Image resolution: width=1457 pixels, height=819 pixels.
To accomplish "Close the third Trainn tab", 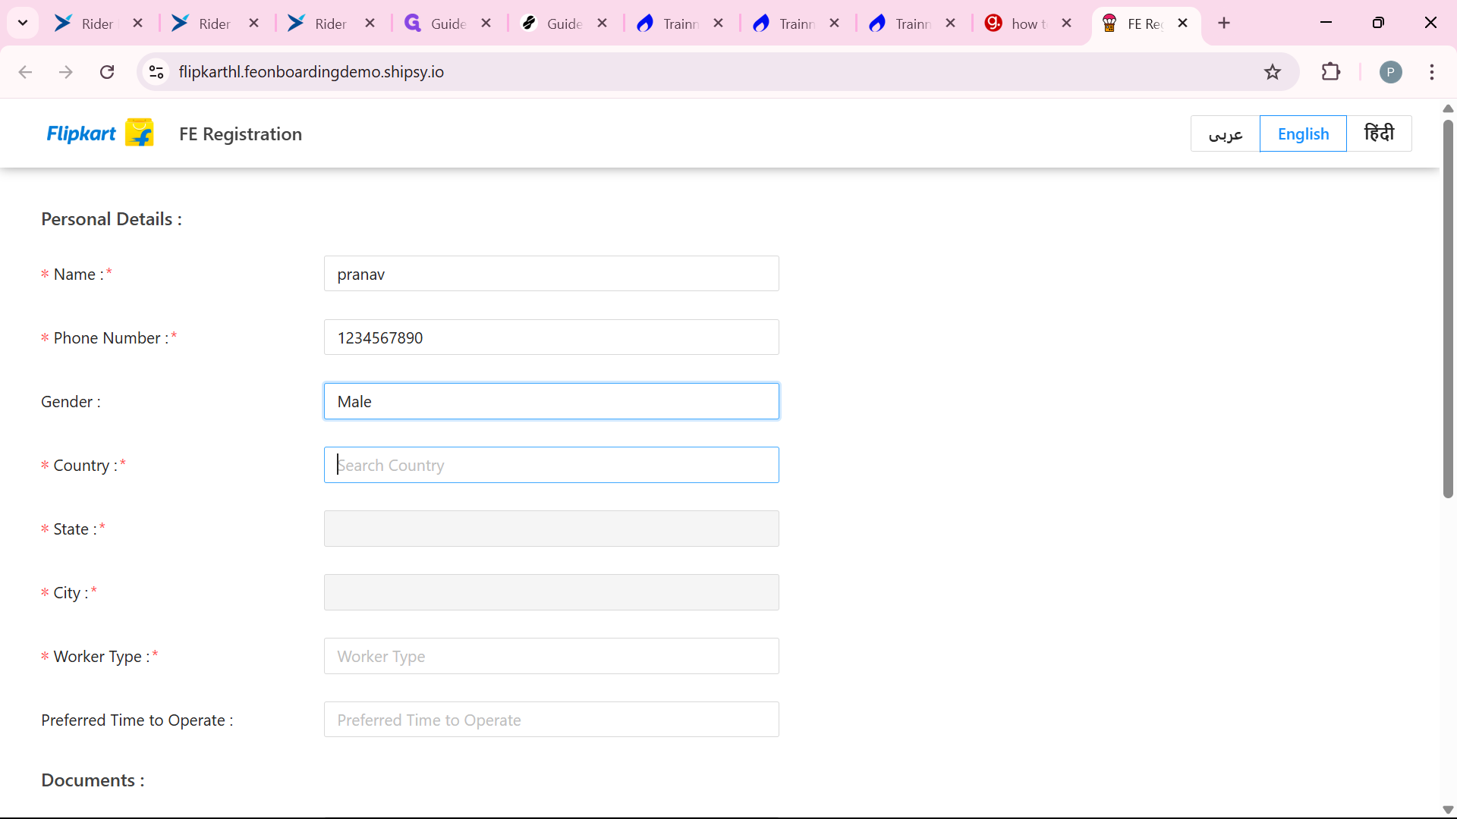I will (x=951, y=24).
